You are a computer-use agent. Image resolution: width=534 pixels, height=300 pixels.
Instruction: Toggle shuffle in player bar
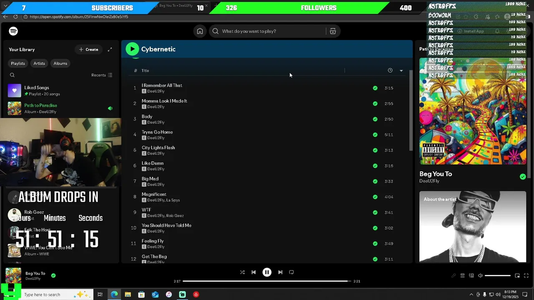[x=242, y=272]
